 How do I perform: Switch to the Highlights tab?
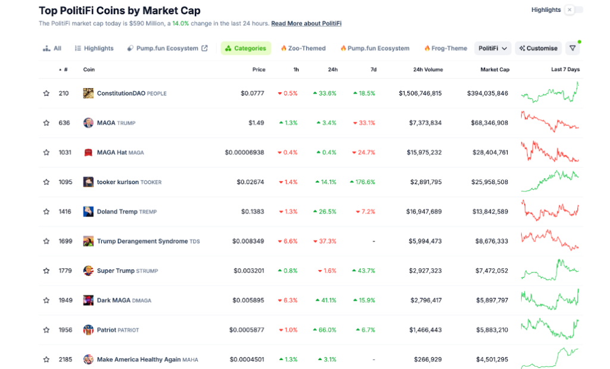[x=94, y=48]
